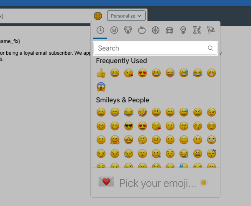Image resolution: width=251 pixels, height=206 pixels.
Task: Select the smirking face emoji
Action: click(x=101, y=153)
